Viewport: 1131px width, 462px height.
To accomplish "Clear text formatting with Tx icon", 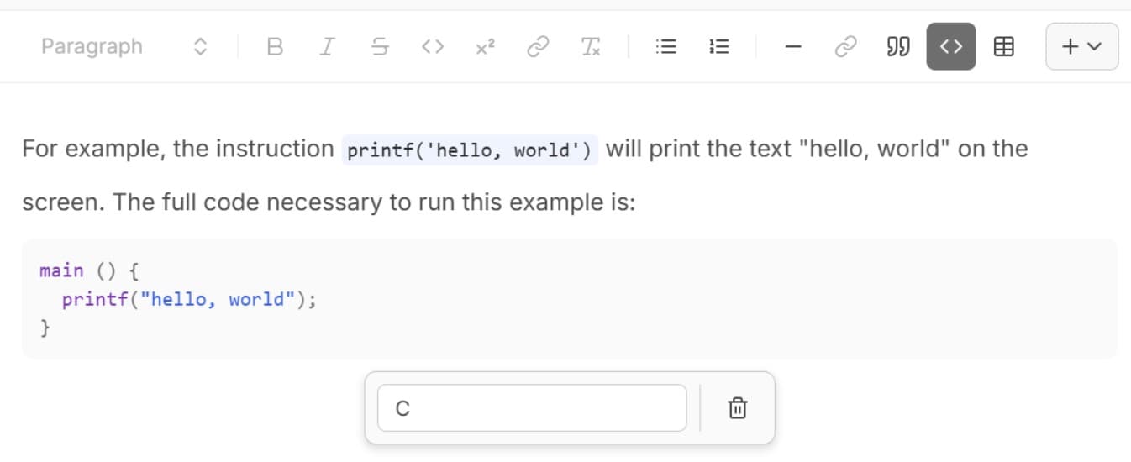I will [591, 47].
